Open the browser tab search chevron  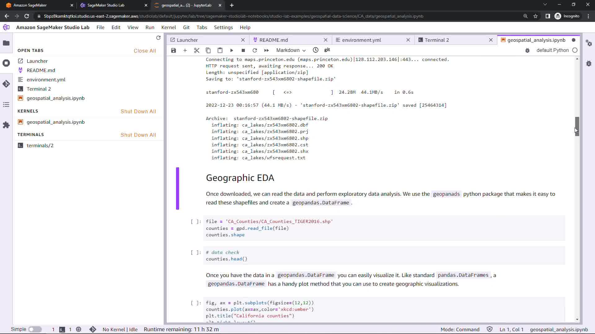(545, 5)
